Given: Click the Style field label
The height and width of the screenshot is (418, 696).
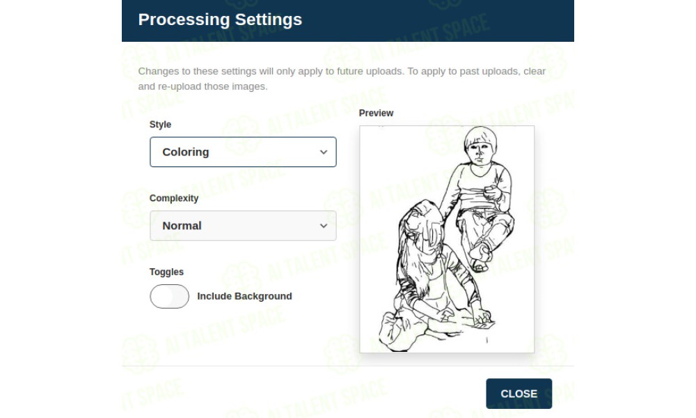Looking at the screenshot, I should (160, 125).
